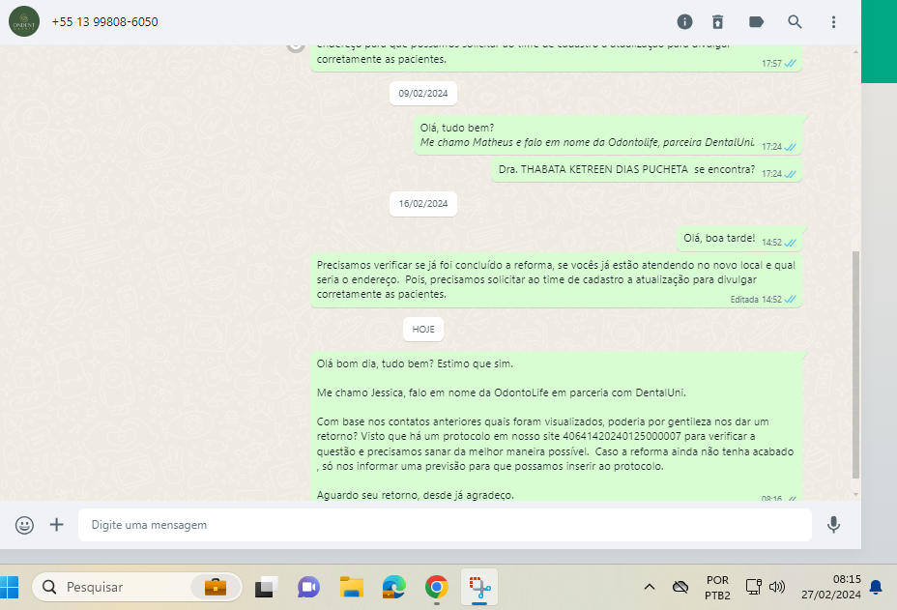Open the volume speaker icon

pos(777,587)
